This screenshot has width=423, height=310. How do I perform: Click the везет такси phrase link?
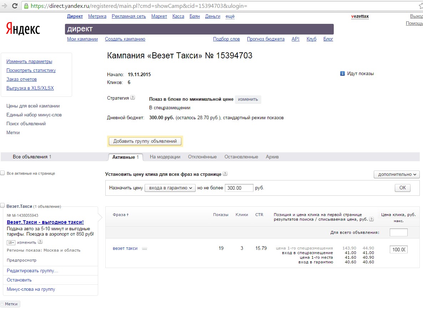125,248
